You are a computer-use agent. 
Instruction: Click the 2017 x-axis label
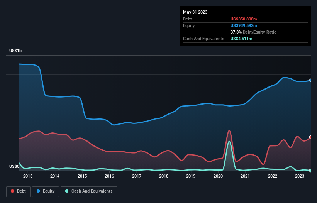coord(137,176)
